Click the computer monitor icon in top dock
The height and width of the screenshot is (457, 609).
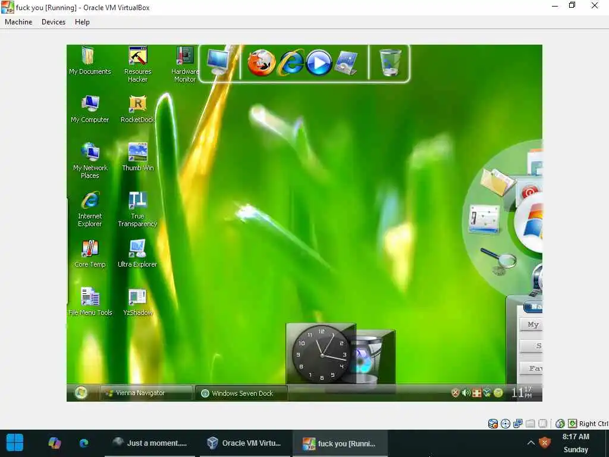pos(218,62)
